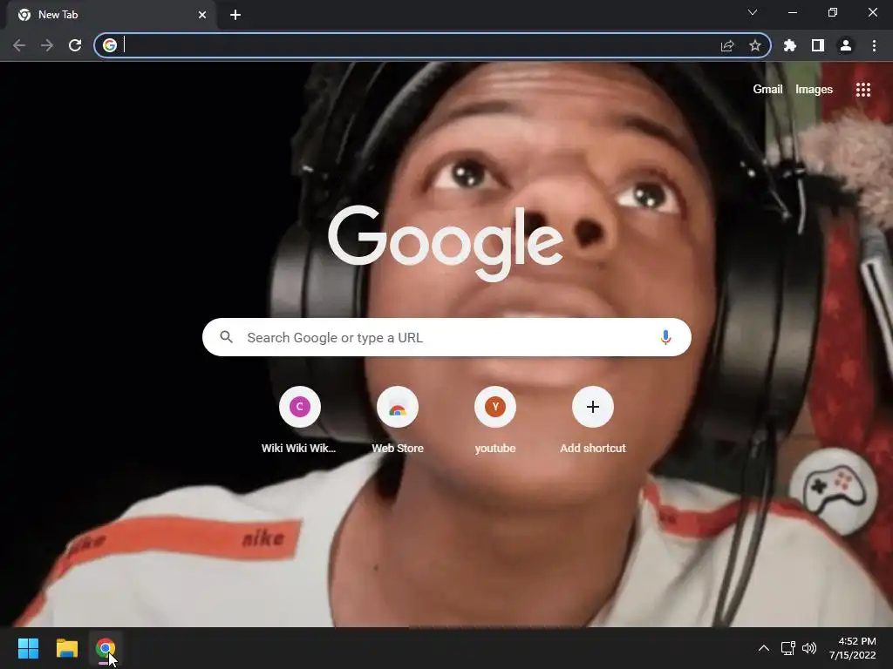Click the Search Google or type a URL box

pos(446,337)
